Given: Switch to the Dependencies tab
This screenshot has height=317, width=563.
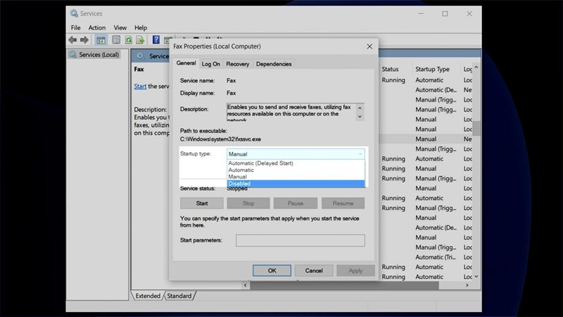Looking at the screenshot, I should point(274,64).
